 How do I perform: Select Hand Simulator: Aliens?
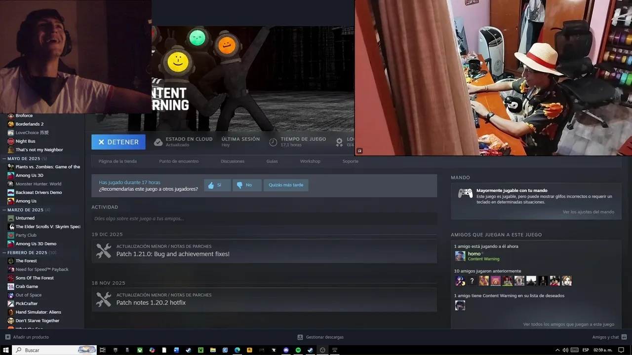click(39, 312)
